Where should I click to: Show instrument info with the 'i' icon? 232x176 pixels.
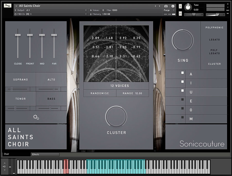tap(173, 6)
